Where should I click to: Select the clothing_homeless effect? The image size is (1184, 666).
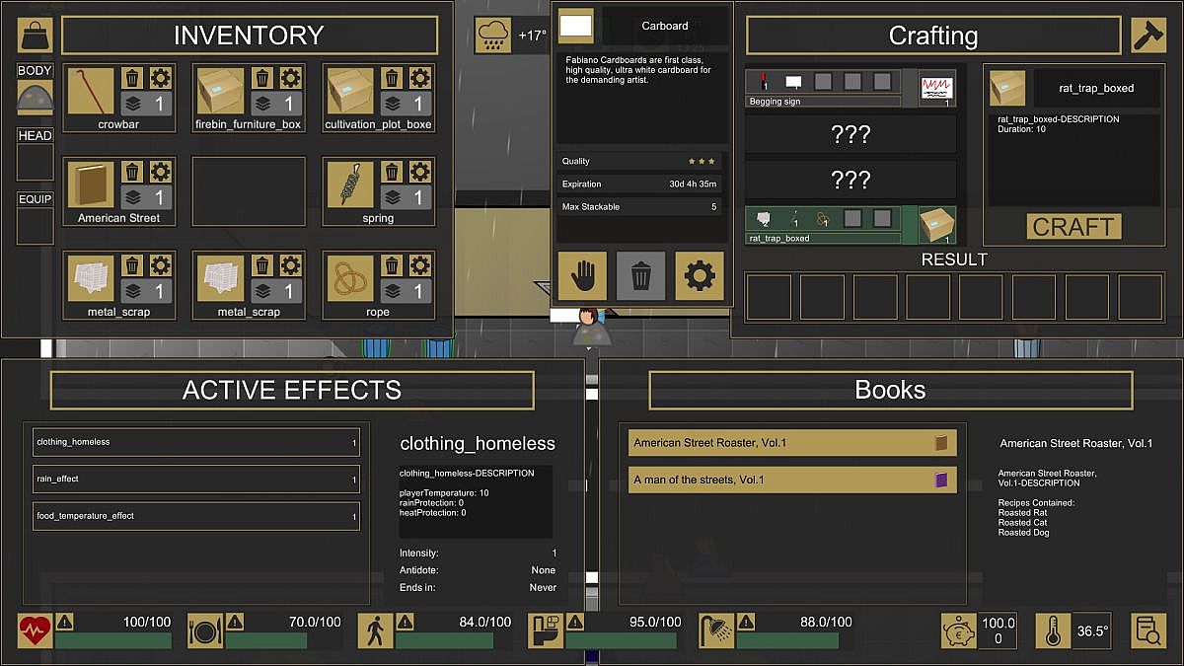[195, 442]
